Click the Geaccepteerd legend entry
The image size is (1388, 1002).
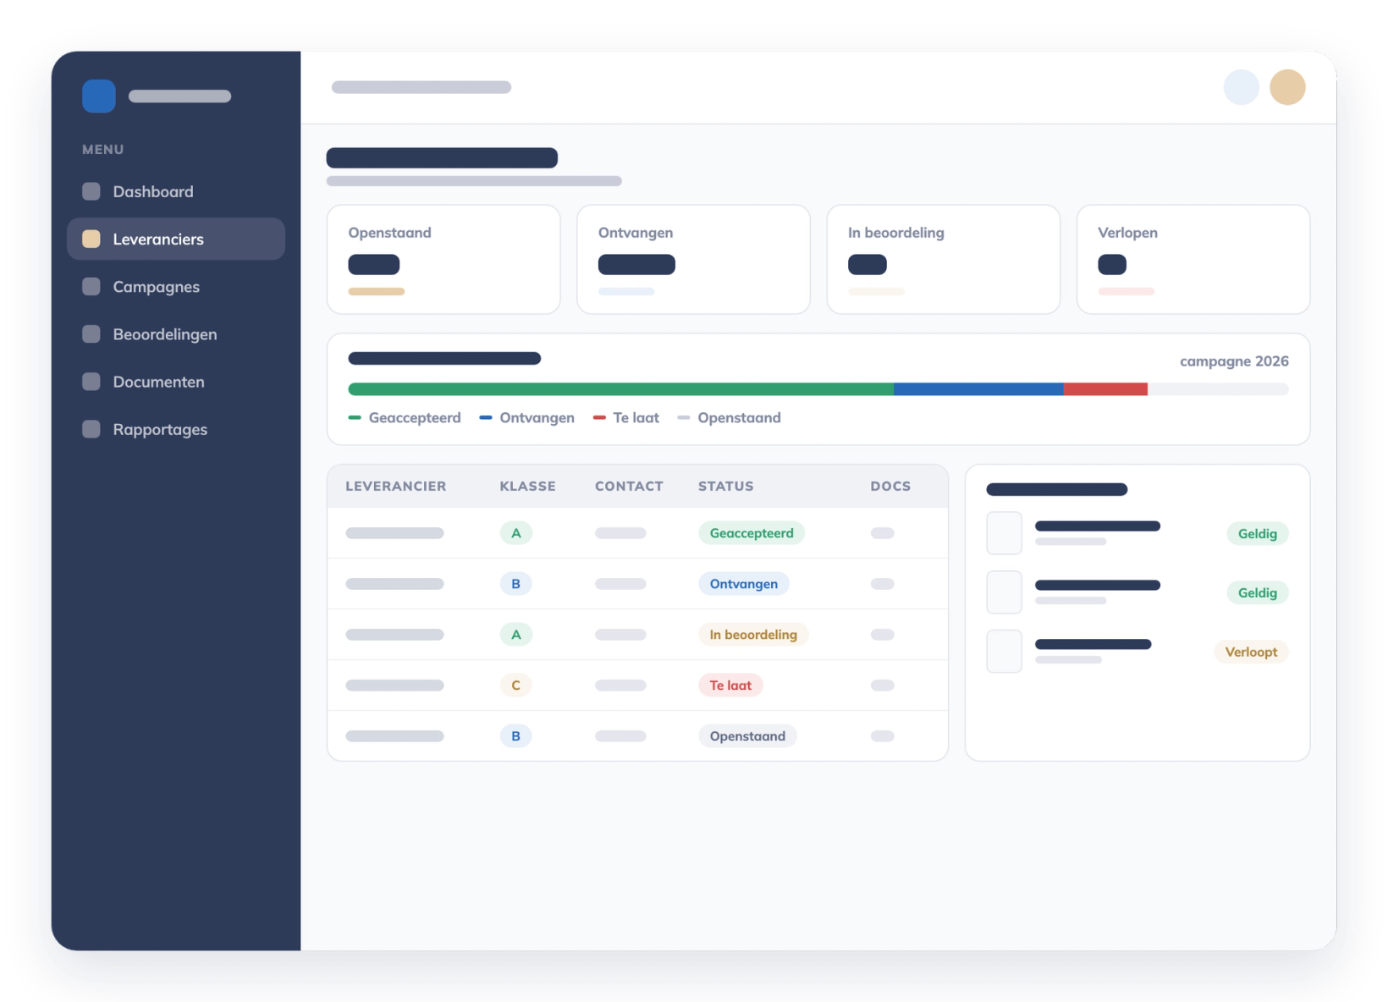coord(405,417)
